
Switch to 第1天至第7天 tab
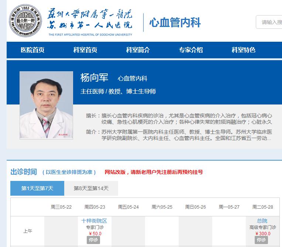tap(37, 188)
